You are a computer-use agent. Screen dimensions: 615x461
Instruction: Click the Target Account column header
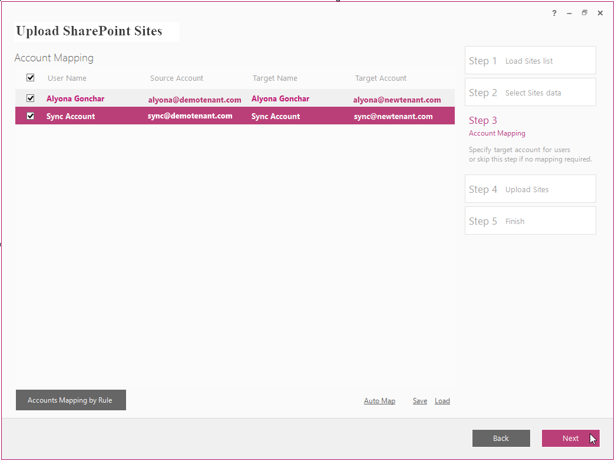[x=381, y=78]
